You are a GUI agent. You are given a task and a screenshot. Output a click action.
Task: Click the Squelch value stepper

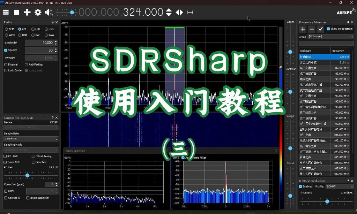pos(56,50)
